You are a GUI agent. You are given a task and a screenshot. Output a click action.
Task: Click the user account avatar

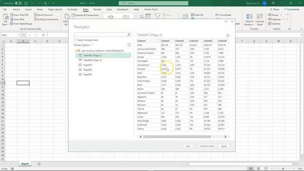[264, 3]
